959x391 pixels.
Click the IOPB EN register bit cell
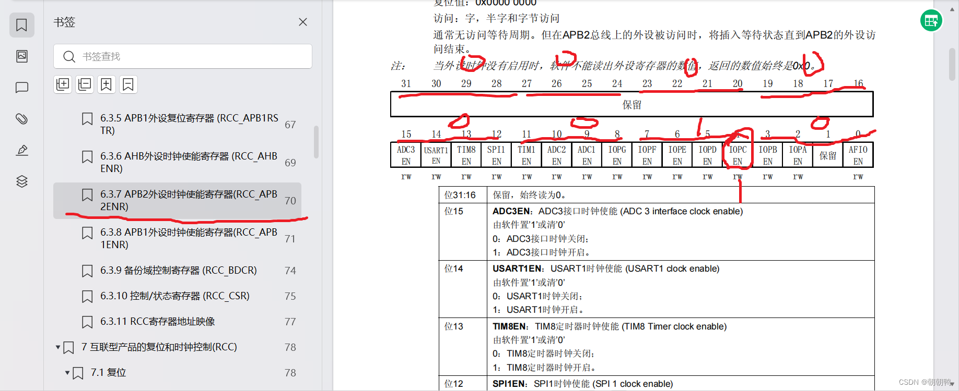(768, 155)
